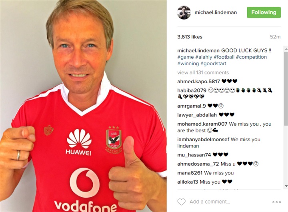Click the Add a comment field
The image size is (288, 212).
click(210, 202)
